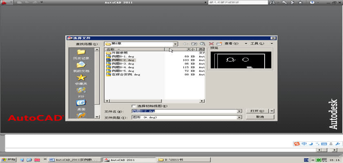Open the IME soft keyboard icon
The width and height of the screenshot is (343, 163).
pos(324,143)
